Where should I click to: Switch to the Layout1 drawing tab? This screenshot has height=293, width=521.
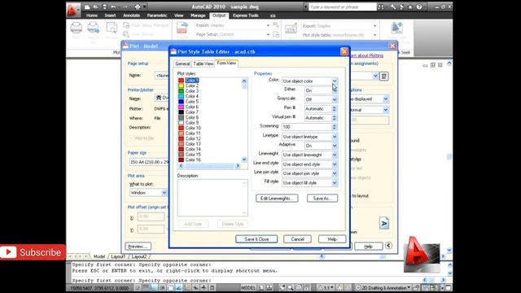click(x=118, y=256)
